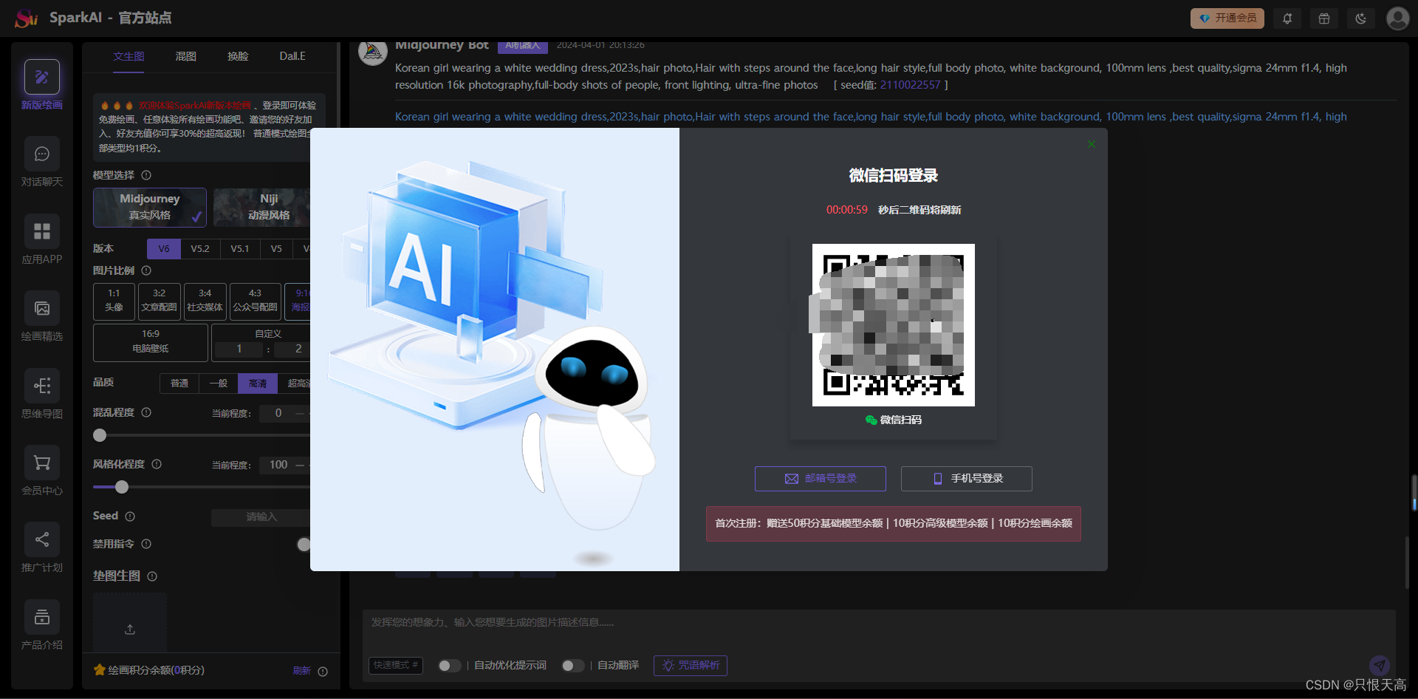This screenshot has width=1418, height=699.
Task: Open the 思维导图 mind map icon
Action: tap(42, 386)
